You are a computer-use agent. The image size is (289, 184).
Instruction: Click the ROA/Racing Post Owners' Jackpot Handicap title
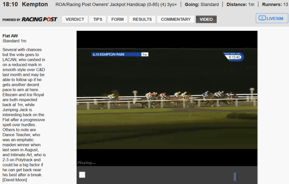116,5
